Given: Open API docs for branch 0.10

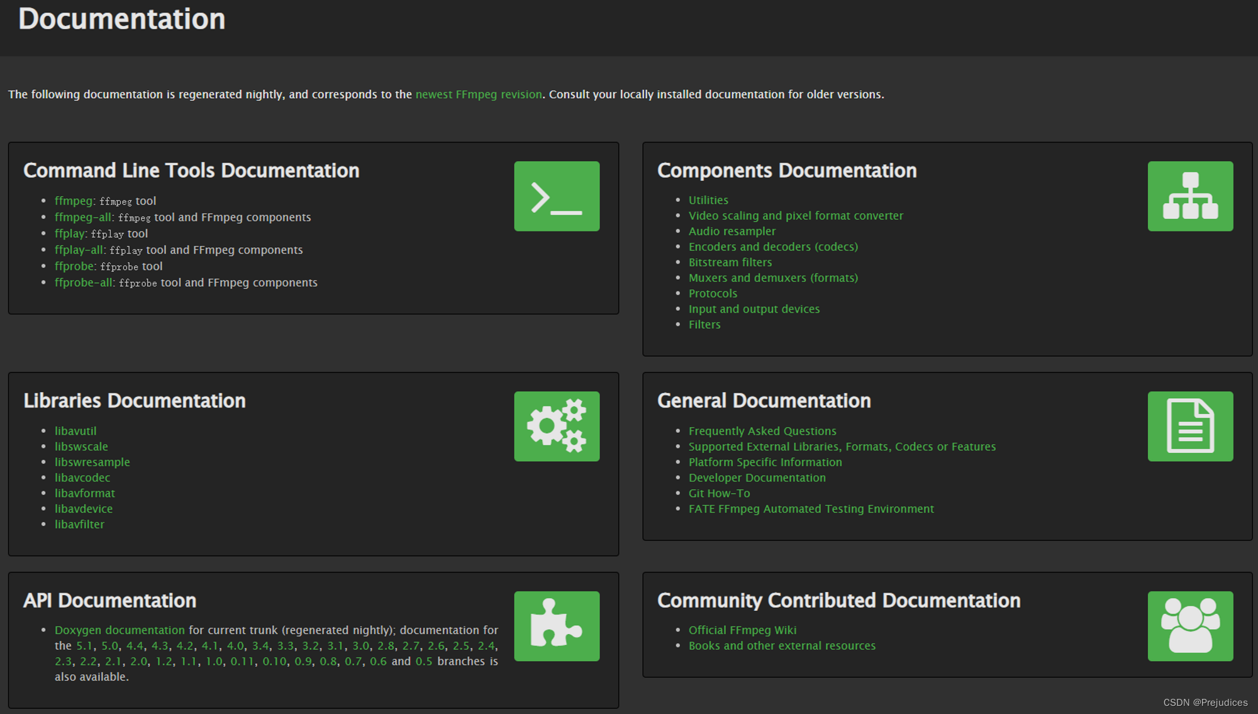Looking at the screenshot, I should [x=274, y=662].
